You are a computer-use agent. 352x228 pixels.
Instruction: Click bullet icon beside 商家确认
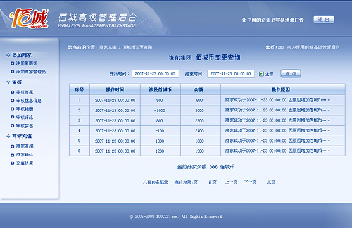[13, 155]
